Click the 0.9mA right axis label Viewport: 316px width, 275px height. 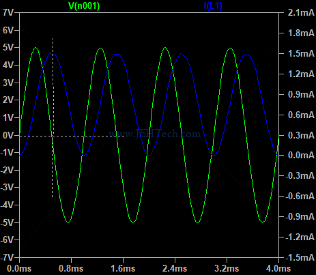click(x=301, y=94)
